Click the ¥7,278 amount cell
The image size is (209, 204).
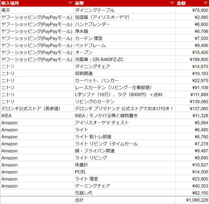click(192, 144)
